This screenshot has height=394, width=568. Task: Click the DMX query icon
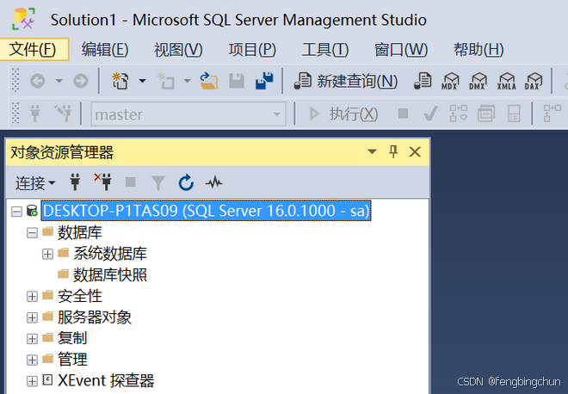pos(478,80)
